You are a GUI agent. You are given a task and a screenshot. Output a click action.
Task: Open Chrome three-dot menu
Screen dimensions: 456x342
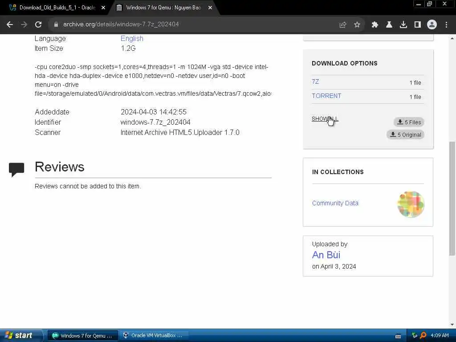(x=446, y=25)
